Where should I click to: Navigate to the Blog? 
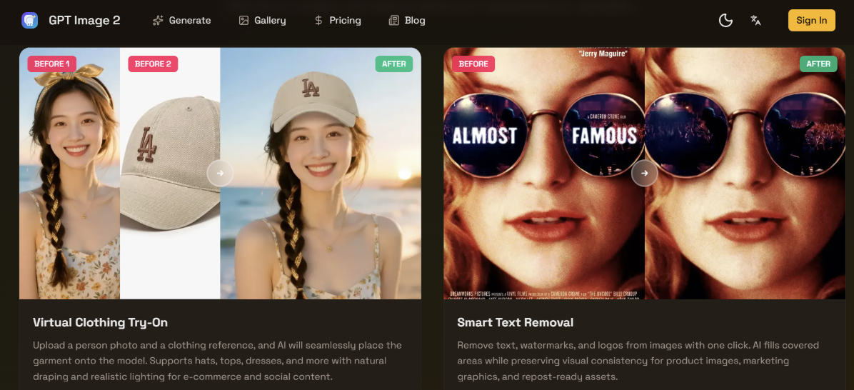406,20
